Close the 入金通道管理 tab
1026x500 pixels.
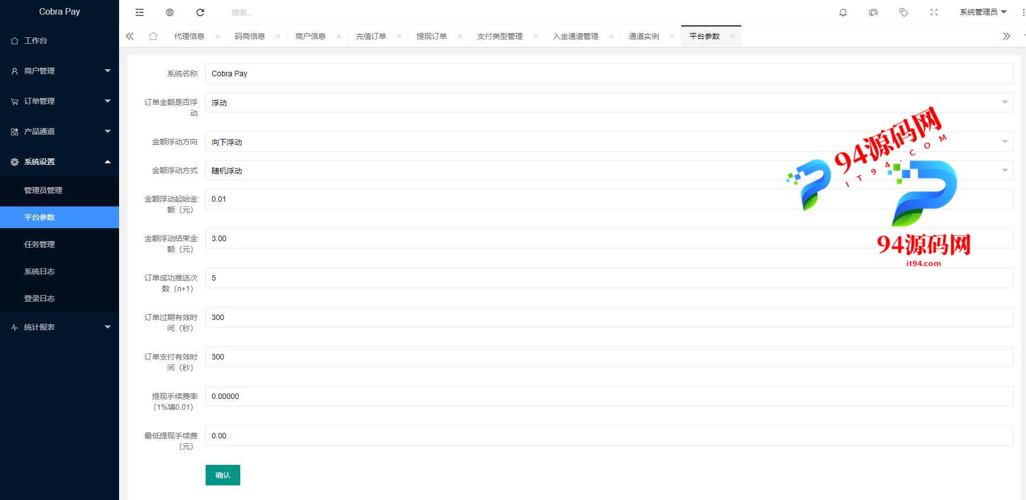(611, 36)
